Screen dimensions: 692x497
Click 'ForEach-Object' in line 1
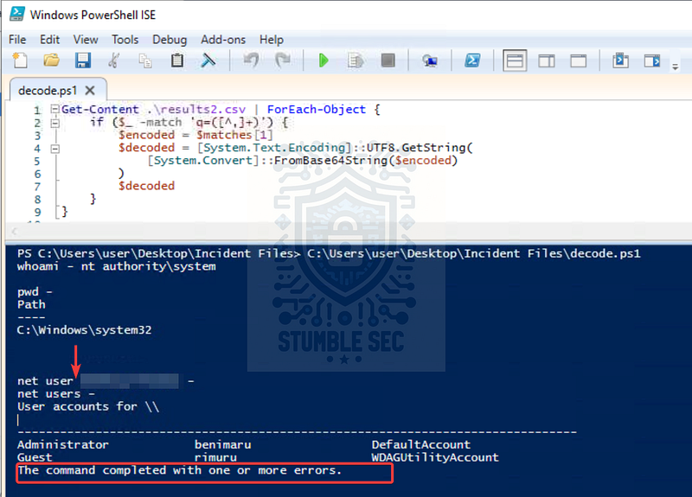pyautogui.click(x=317, y=110)
